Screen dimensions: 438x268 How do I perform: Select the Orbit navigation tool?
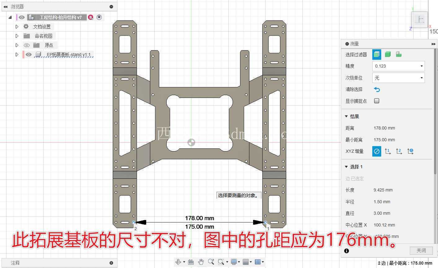pos(178,262)
